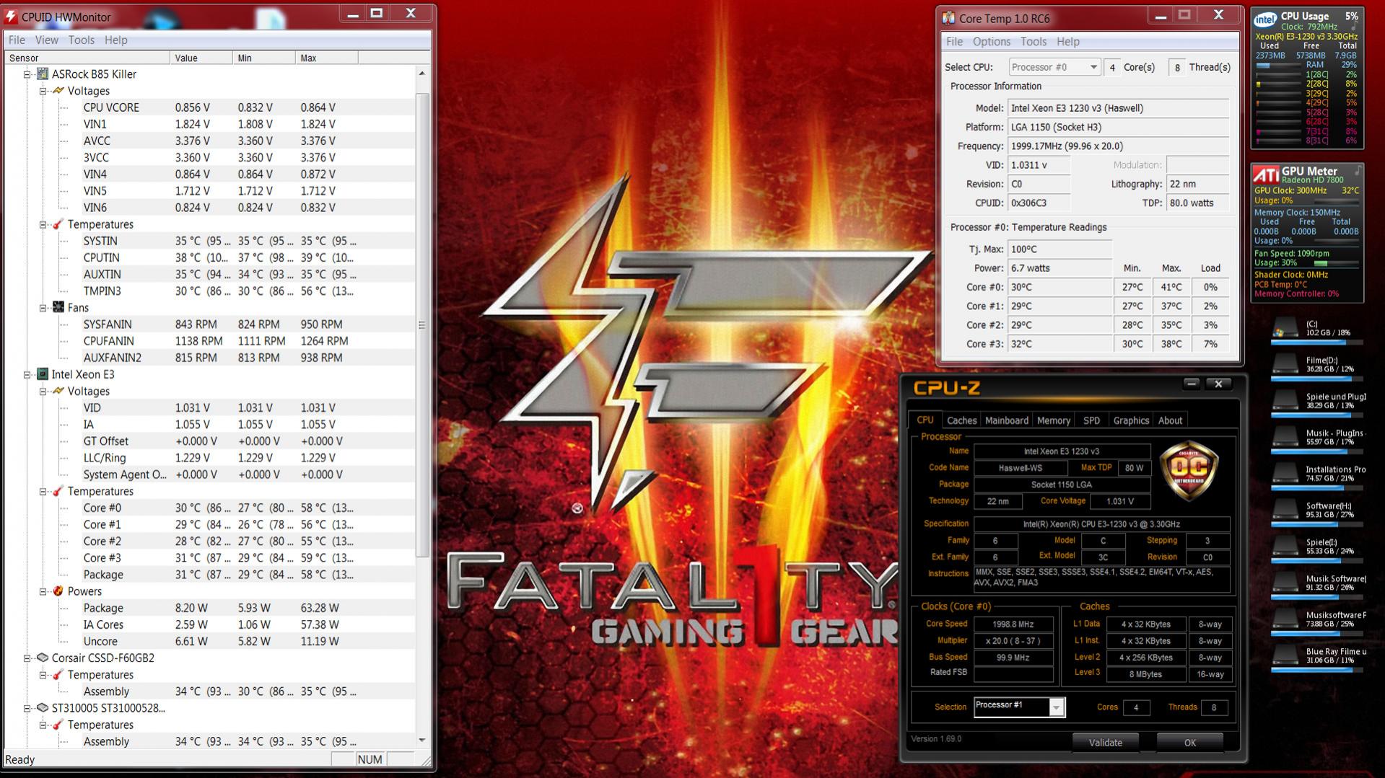Click the Core Temp title bar icon

click(948, 18)
